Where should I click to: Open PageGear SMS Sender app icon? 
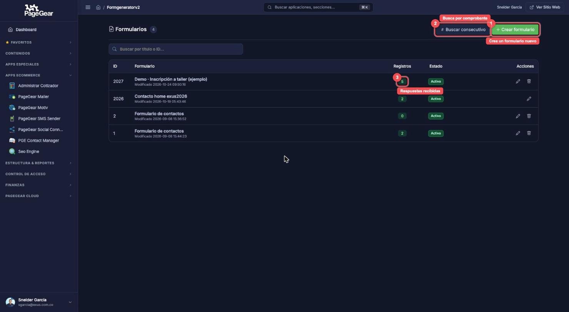pos(12,119)
